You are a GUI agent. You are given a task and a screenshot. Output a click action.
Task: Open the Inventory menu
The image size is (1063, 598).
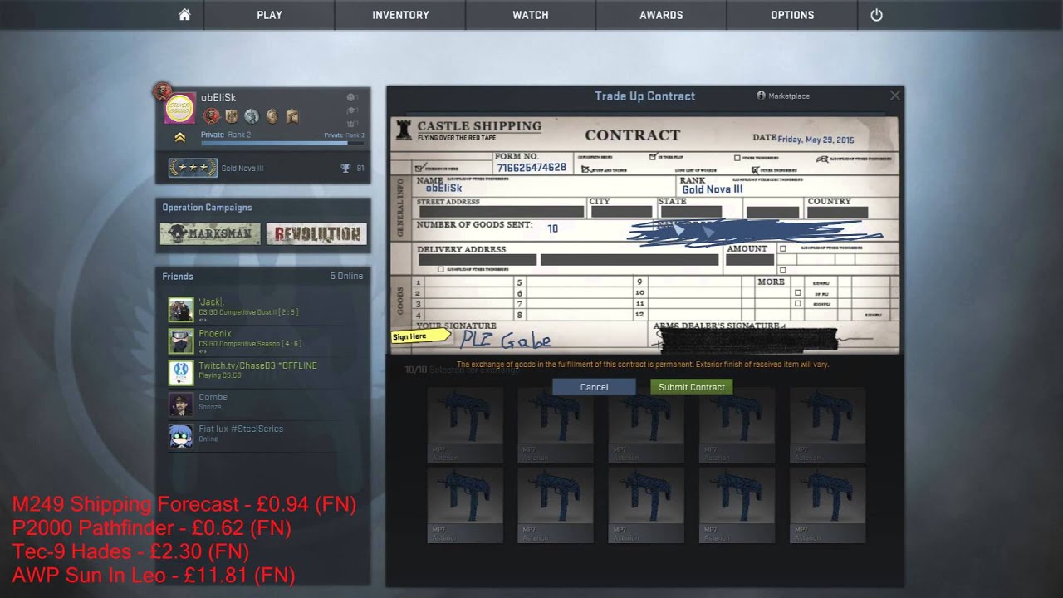400,15
